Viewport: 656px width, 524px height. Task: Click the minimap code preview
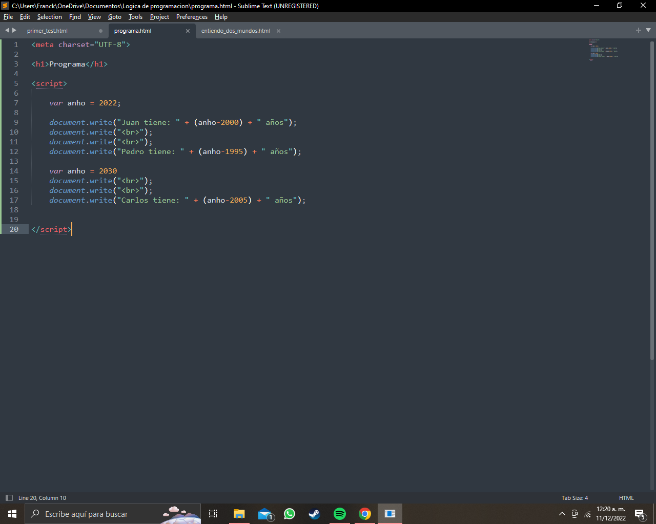[603, 50]
